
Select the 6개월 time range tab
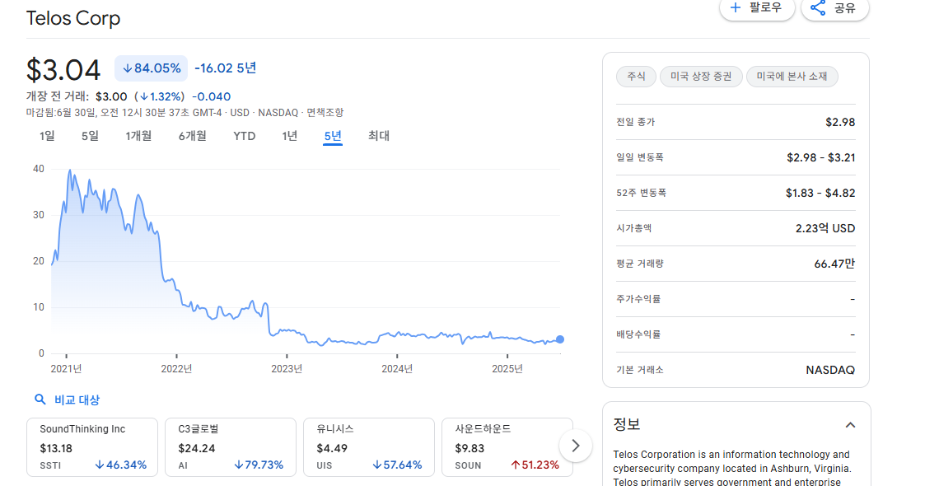(x=193, y=136)
